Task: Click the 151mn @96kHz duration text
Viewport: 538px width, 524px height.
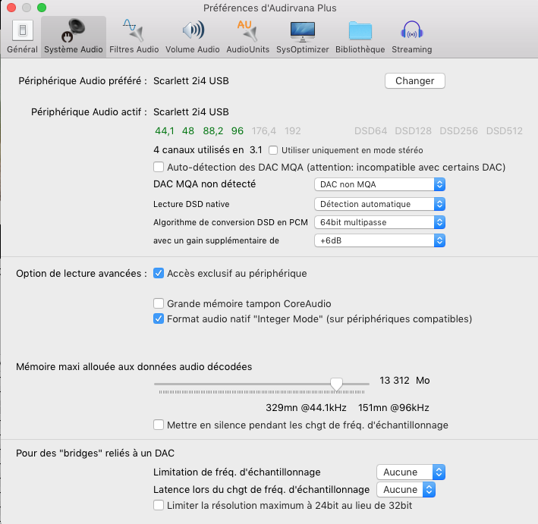Action: coord(394,408)
